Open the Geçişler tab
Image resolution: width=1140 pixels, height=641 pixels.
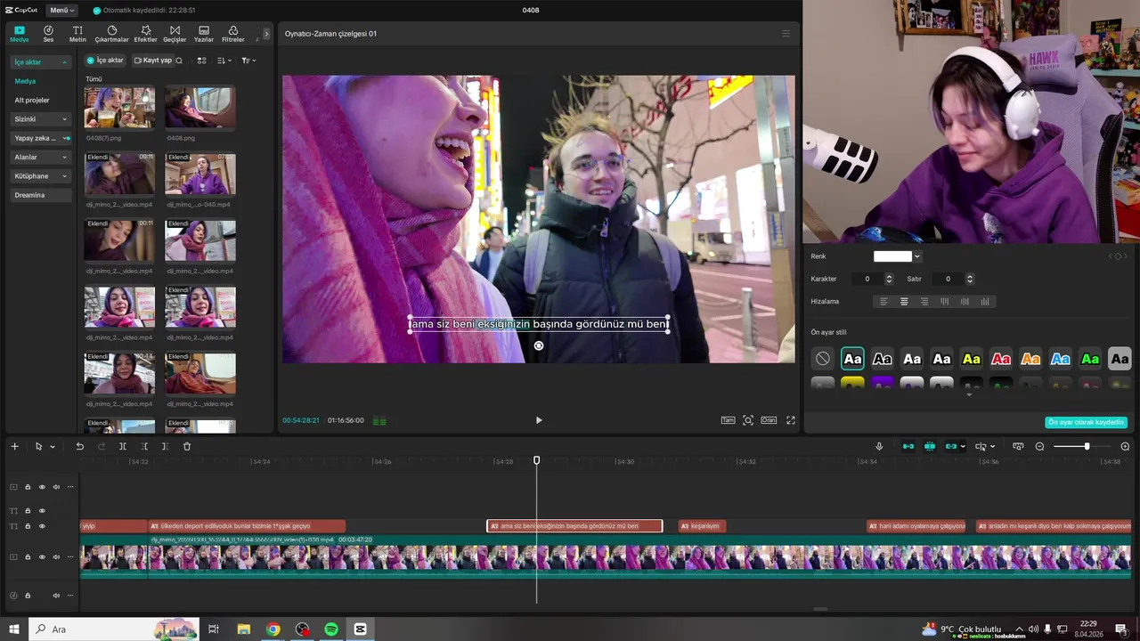175,34
